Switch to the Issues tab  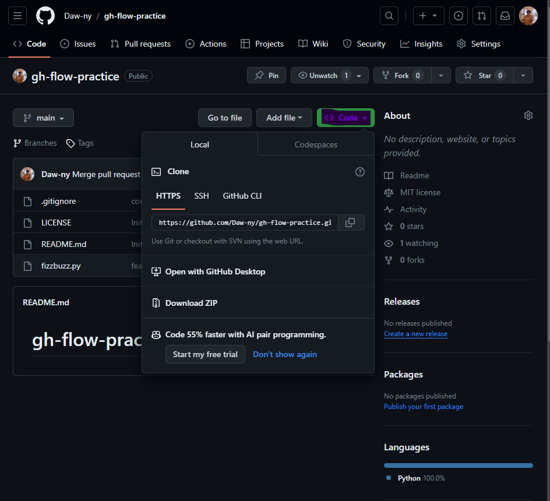click(x=78, y=44)
